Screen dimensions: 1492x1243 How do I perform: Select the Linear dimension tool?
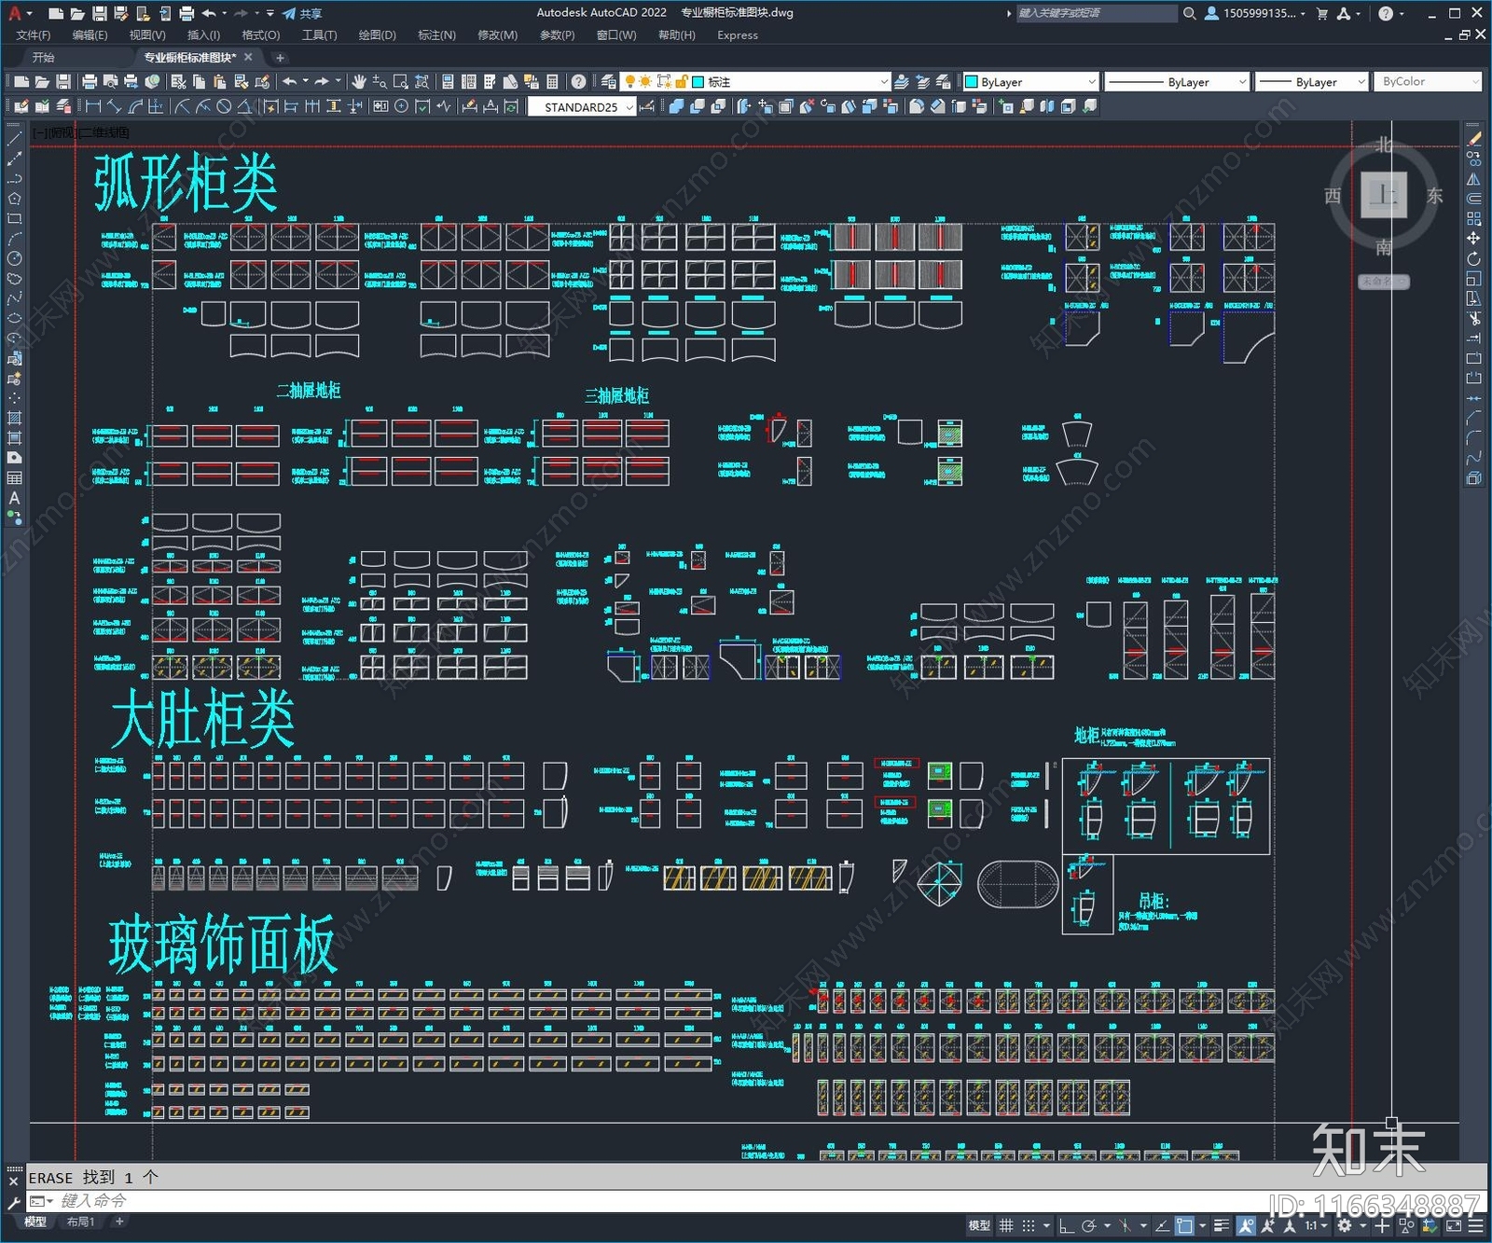pos(93,106)
